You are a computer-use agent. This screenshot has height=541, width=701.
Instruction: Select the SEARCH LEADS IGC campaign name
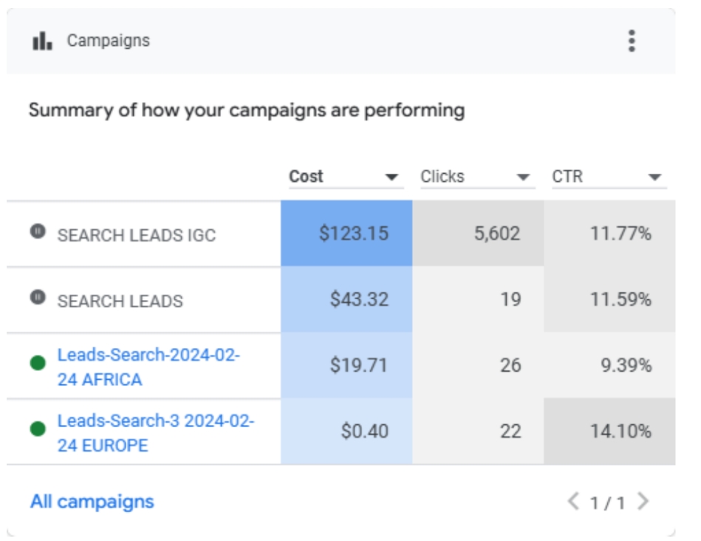click(x=137, y=235)
